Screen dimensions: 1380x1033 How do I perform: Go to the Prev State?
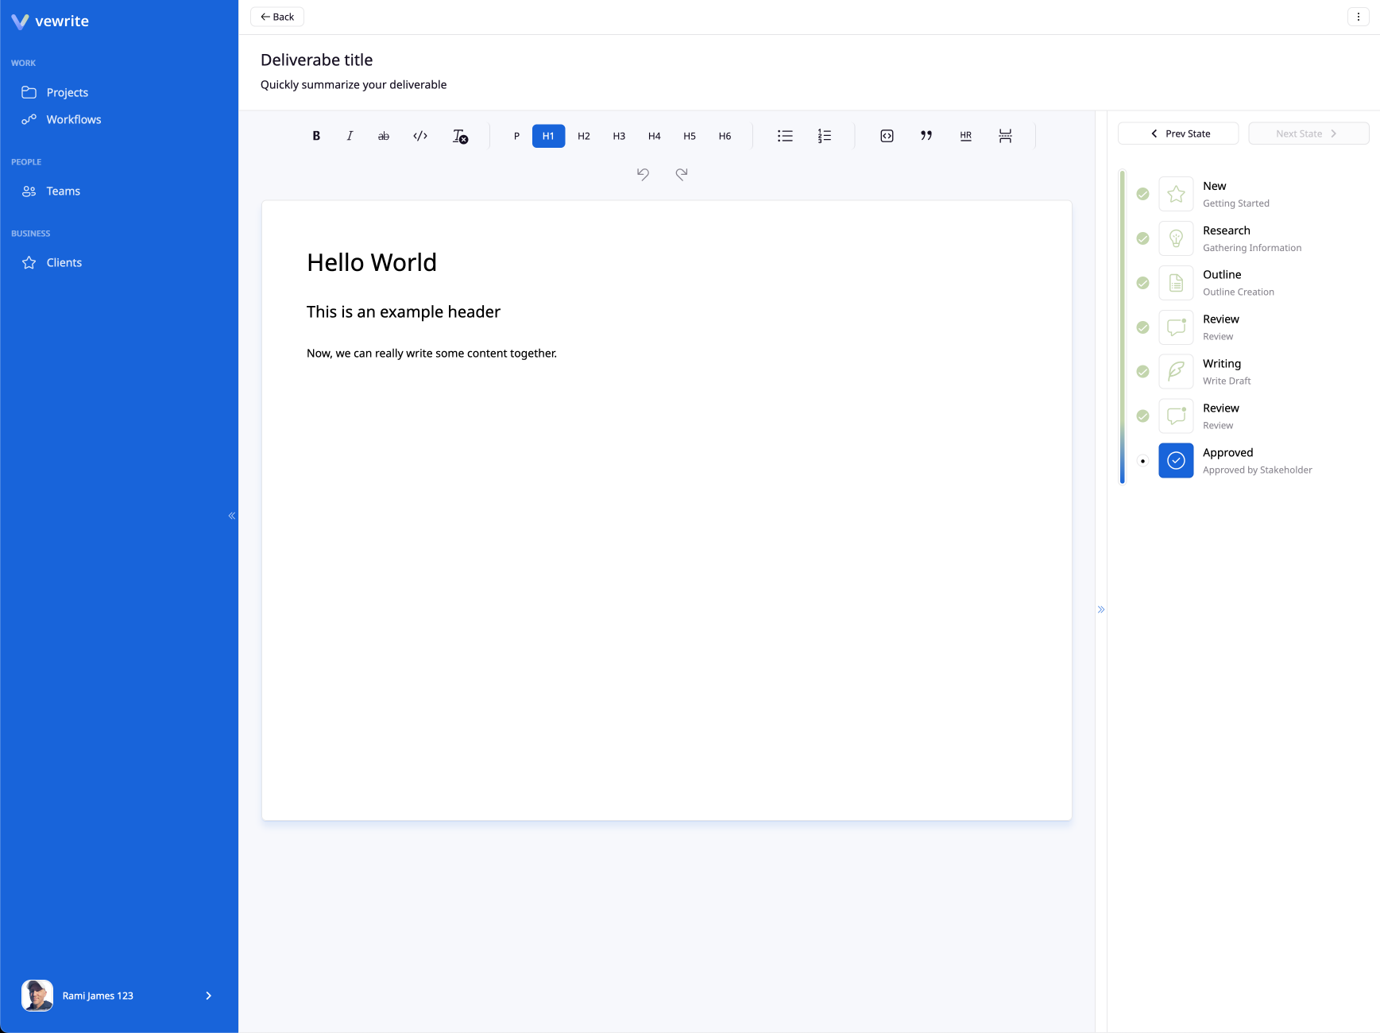tap(1178, 133)
